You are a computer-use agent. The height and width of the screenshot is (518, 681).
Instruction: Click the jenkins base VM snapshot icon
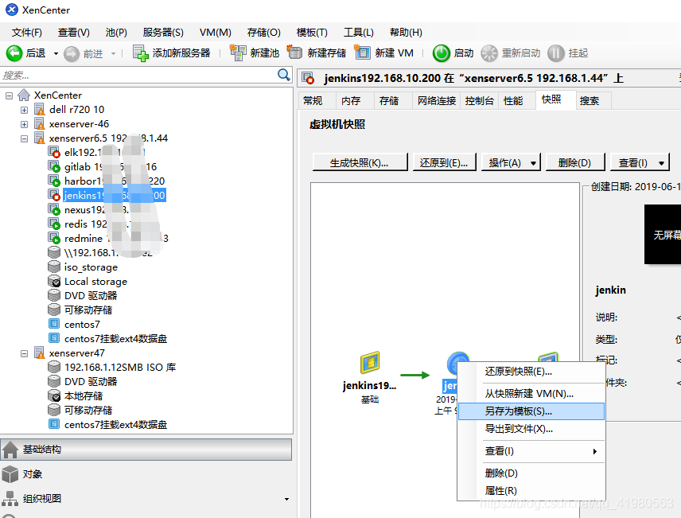[370, 363]
